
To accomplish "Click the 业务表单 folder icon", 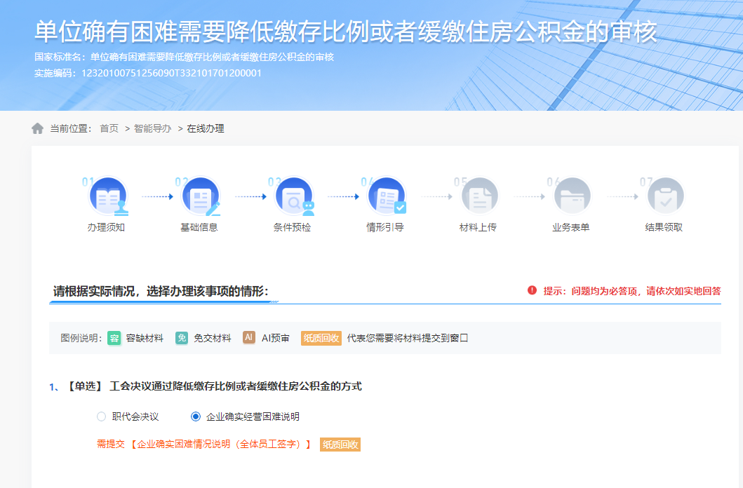I will tap(573, 195).
